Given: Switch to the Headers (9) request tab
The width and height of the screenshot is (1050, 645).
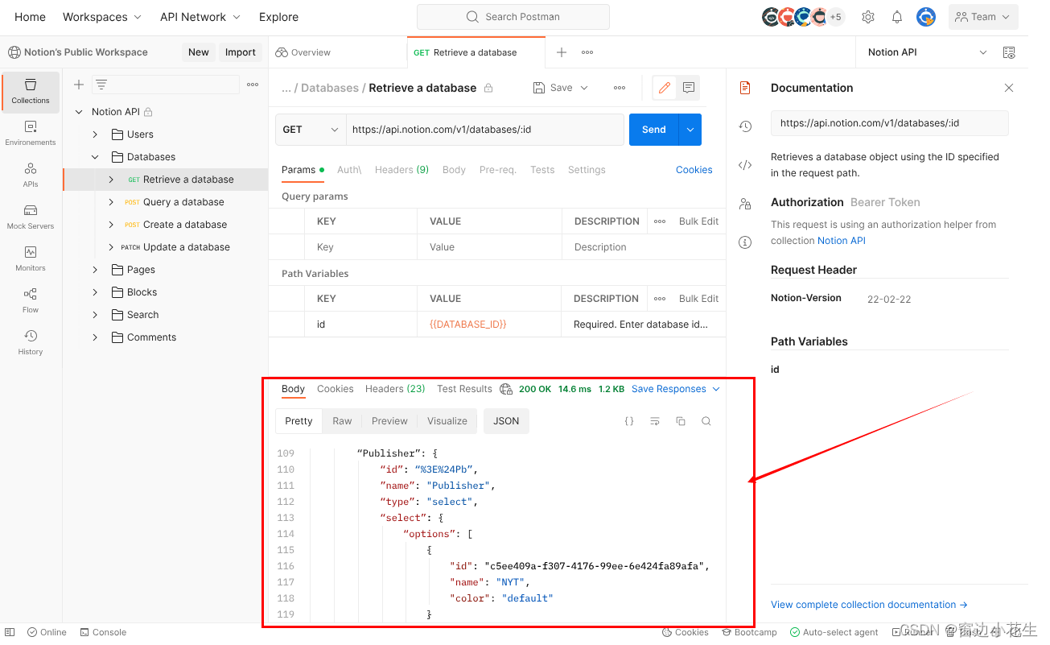Looking at the screenshot, I should click(x=401, y=170).
